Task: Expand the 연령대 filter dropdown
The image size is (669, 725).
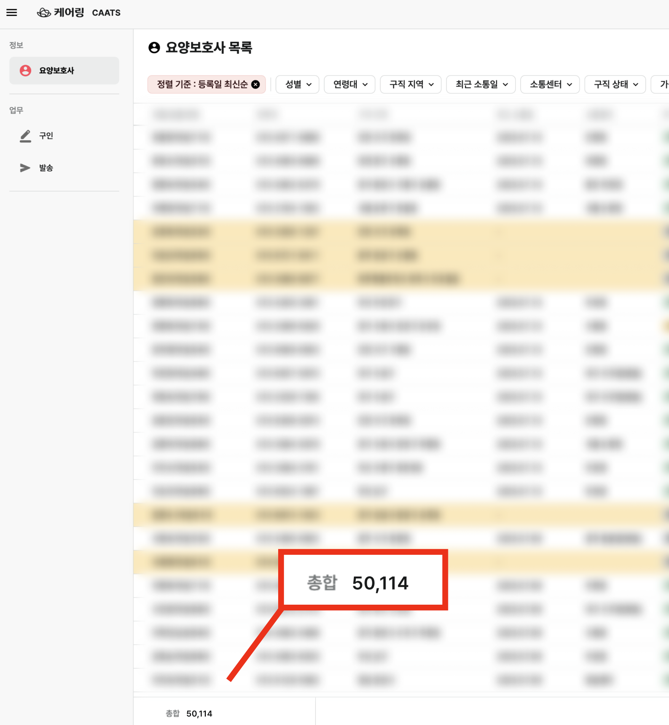Action: pyautogui.click(x=349, y=85)
